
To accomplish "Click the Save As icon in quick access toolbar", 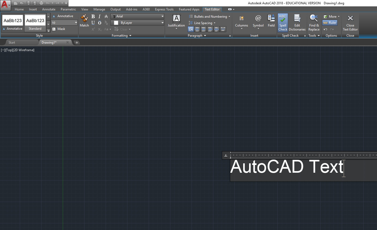I will 35,3.
